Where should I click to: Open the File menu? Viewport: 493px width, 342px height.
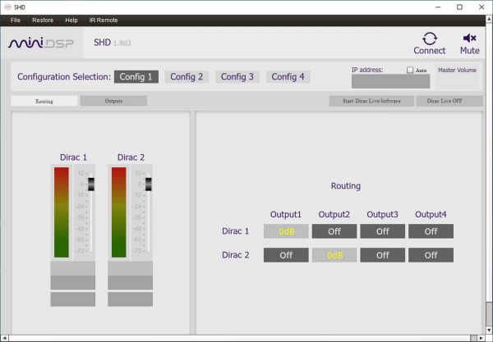point(16,20)
